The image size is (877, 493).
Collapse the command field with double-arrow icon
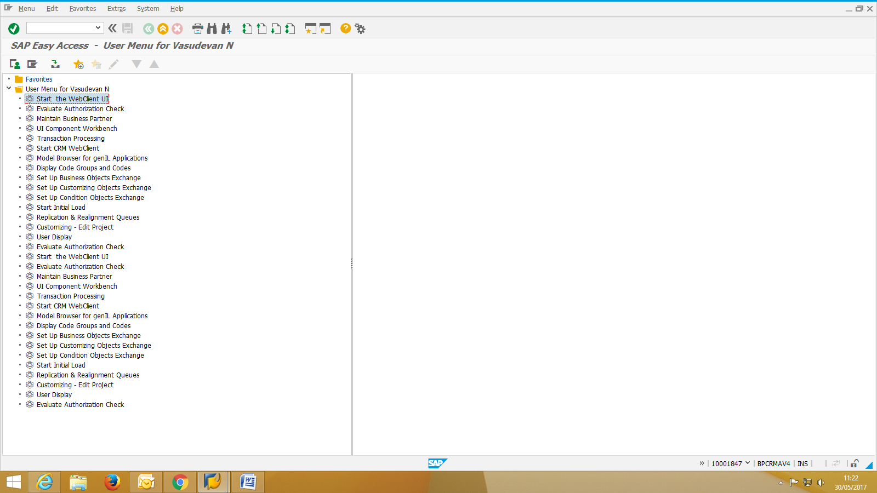[112, 28]
